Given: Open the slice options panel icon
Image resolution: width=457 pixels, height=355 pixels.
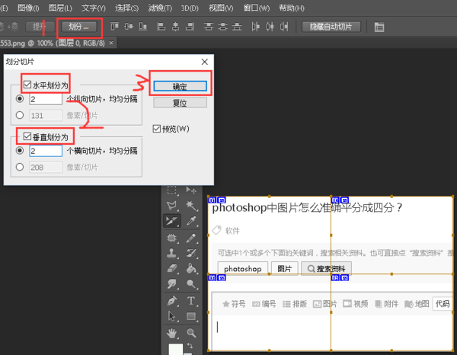Looking at the screenshot, I should [x=379, y=27].
